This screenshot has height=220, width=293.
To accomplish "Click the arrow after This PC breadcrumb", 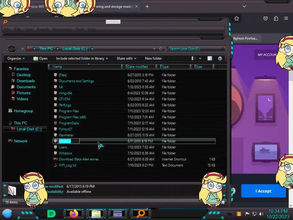I will point(58,48).
